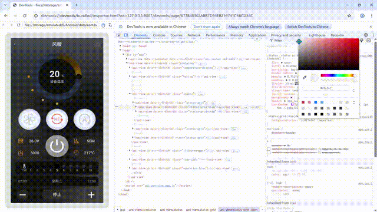Select uni-view.status breadcrumb

pyautogui.click(x=171, y=210)
